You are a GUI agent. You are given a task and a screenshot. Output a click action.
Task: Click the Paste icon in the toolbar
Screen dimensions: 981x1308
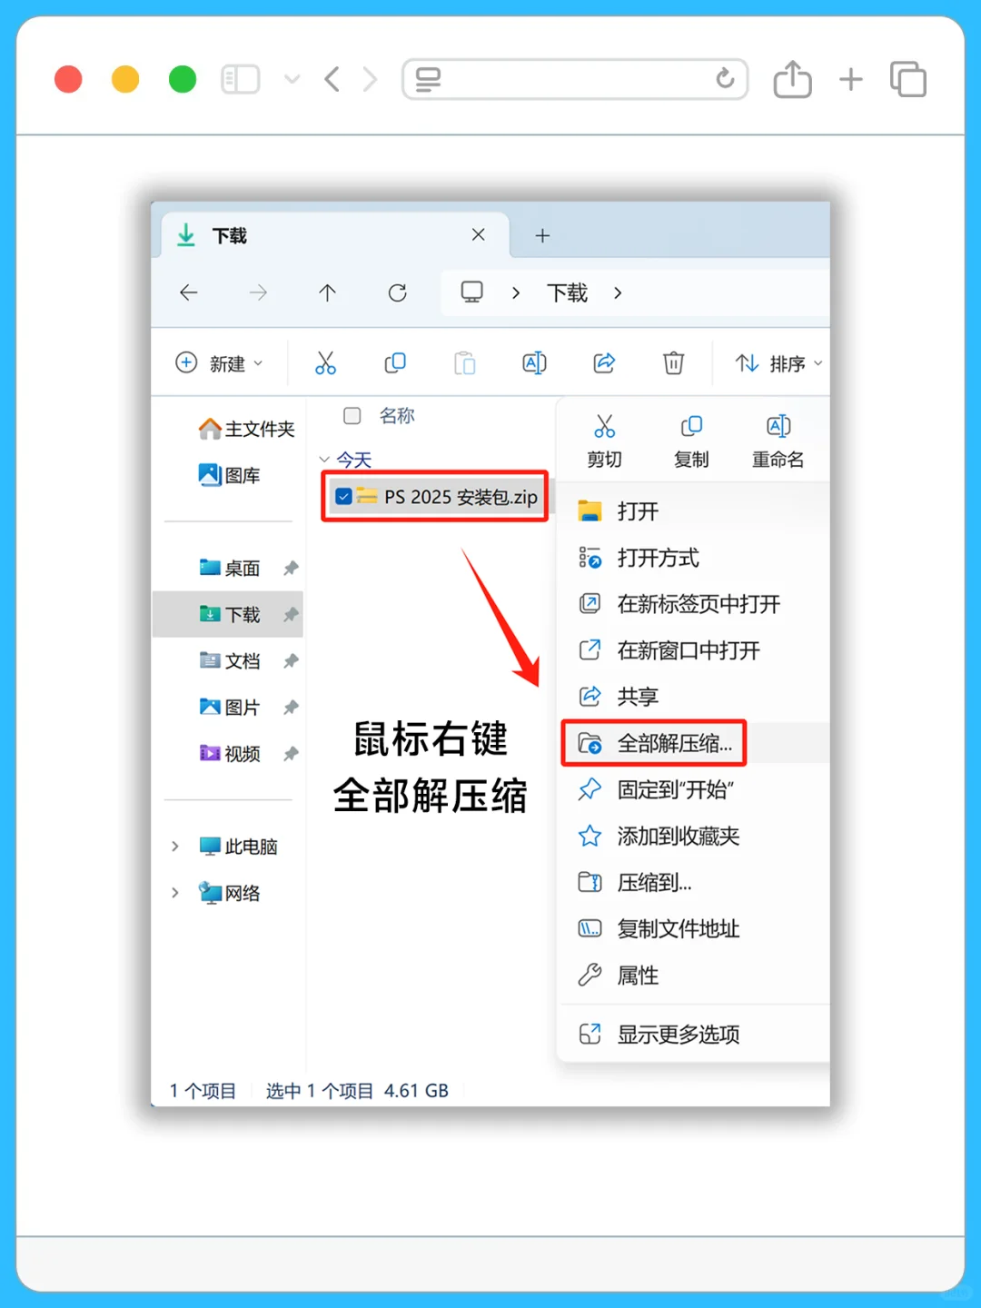tap(465, 362)
